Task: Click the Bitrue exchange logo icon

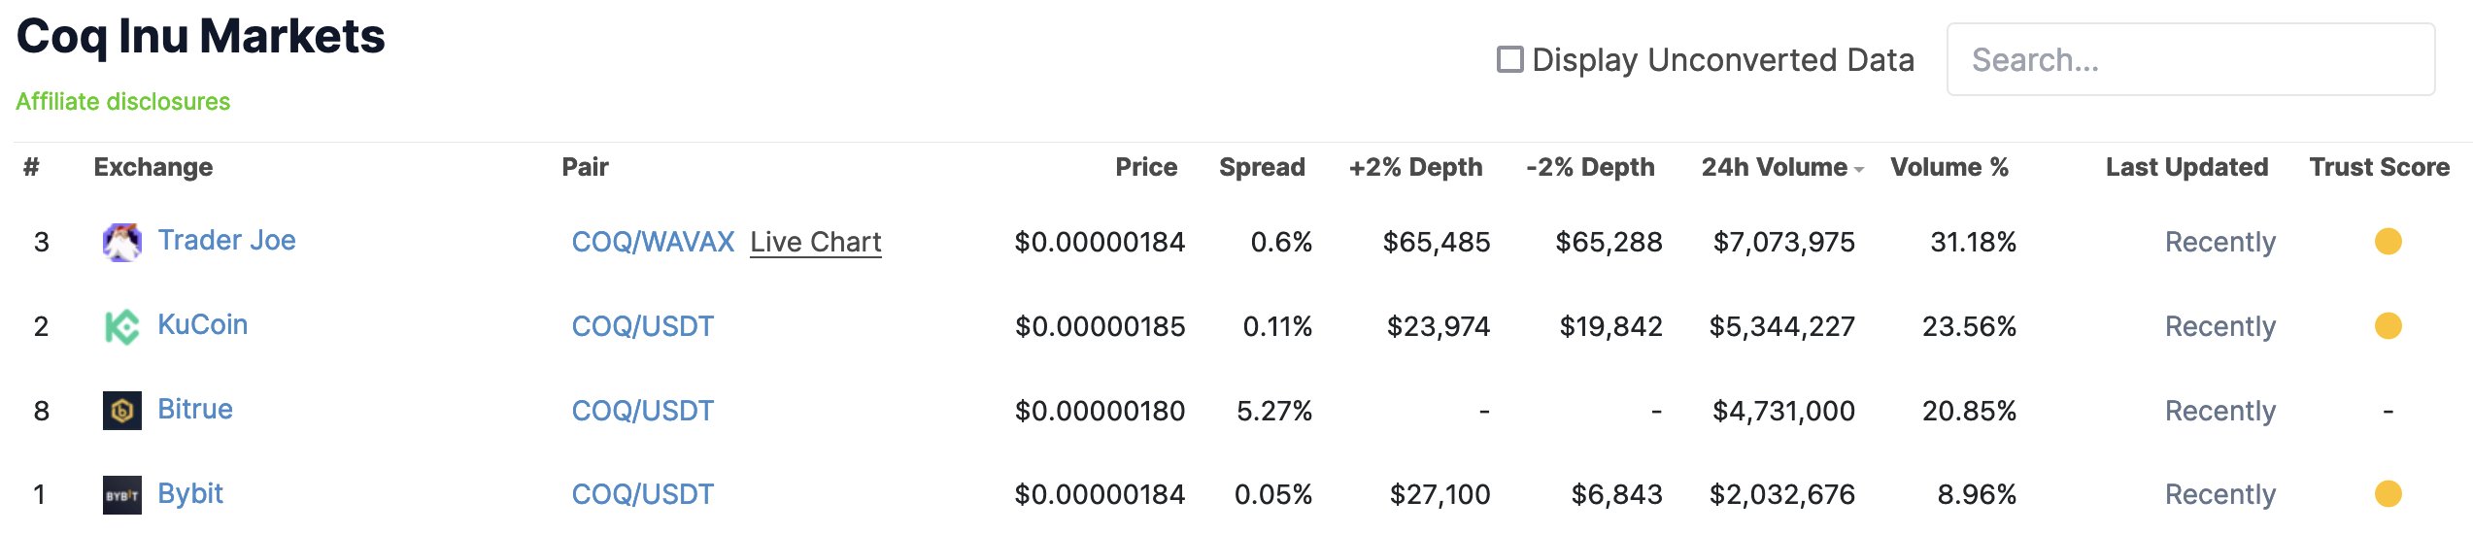Action: [121, 411]
